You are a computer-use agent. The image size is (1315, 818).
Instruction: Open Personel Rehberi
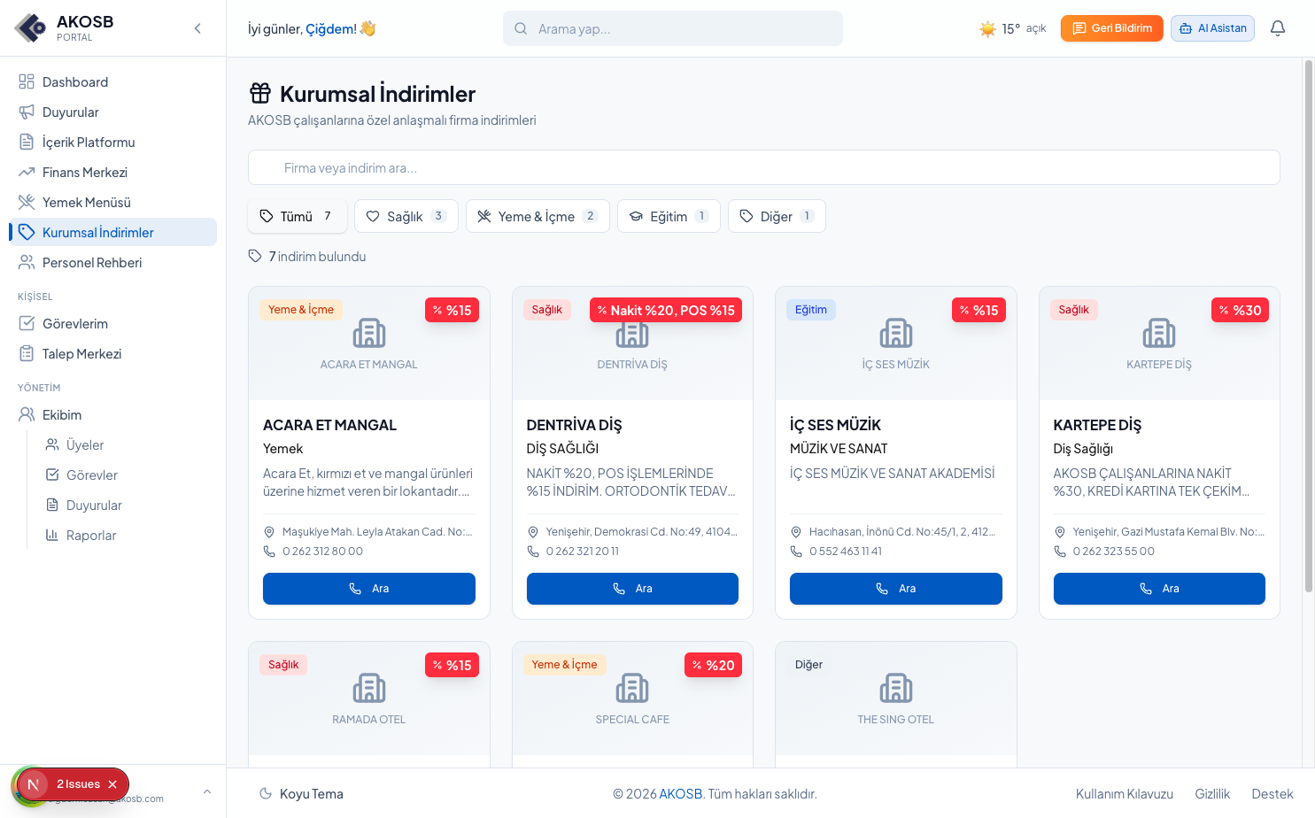coord(112,263)
